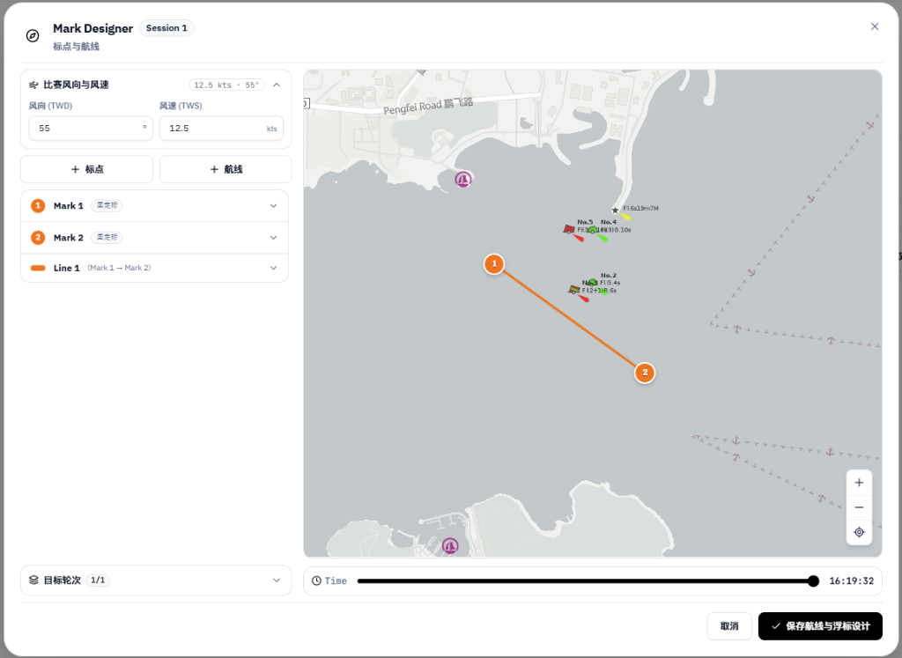This screenshot has width=902, height=658.
Task: Zoom out the map
Action: click(x=859, y=507)
